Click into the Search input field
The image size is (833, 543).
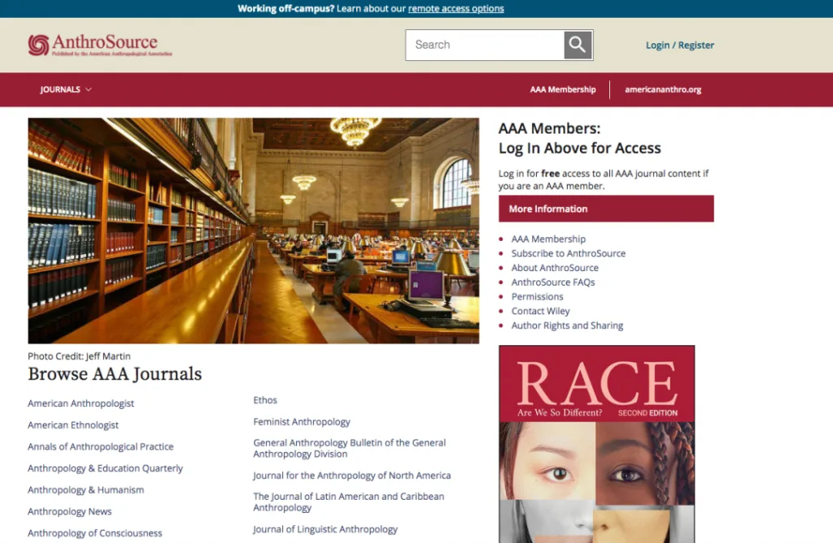click(485, 45)
